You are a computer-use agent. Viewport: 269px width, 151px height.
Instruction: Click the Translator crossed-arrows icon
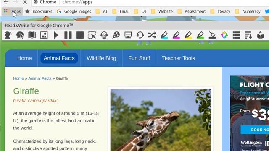point(152,35)
